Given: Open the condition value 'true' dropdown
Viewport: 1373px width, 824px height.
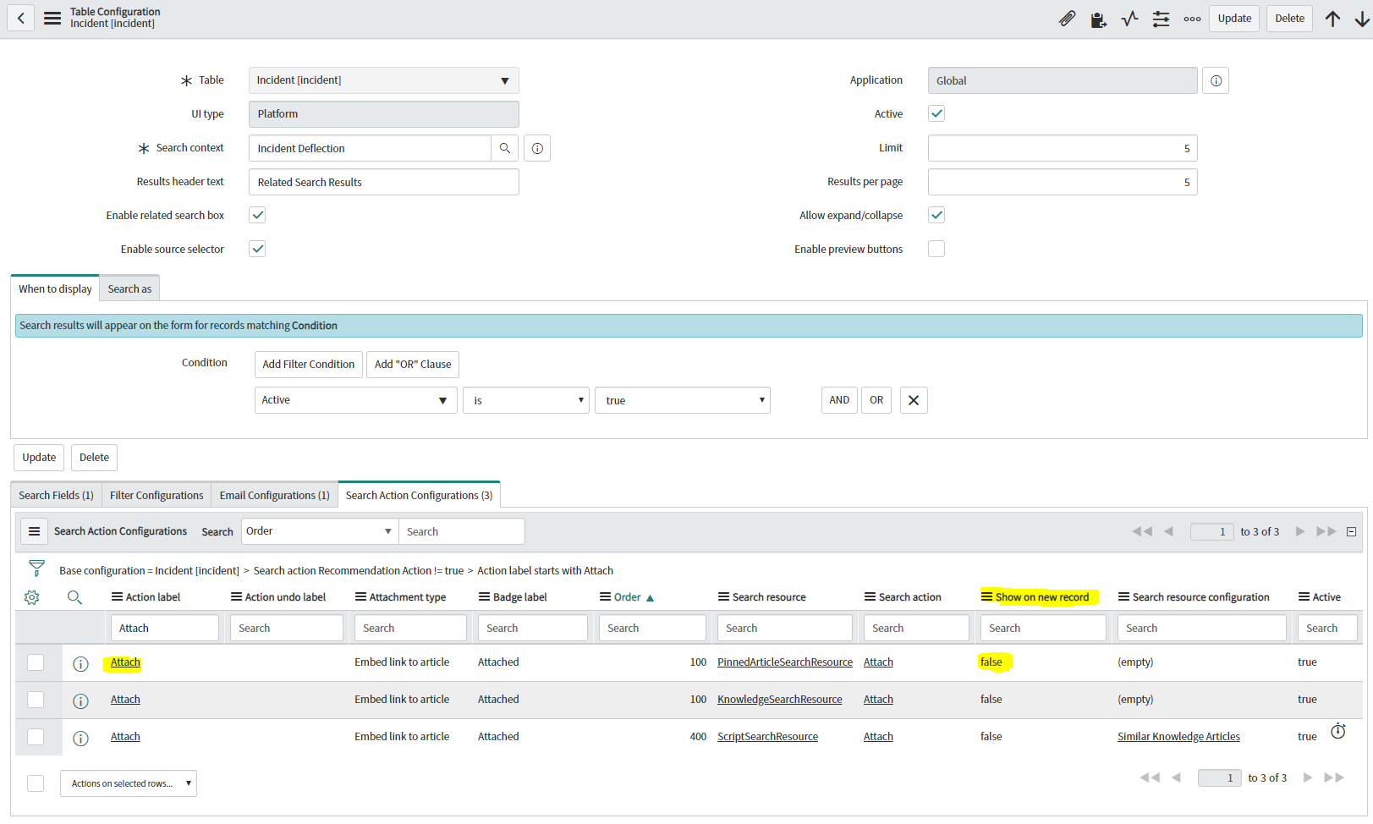Looking at the screenshot, I should pyautogui.click(x=683, y=400).
